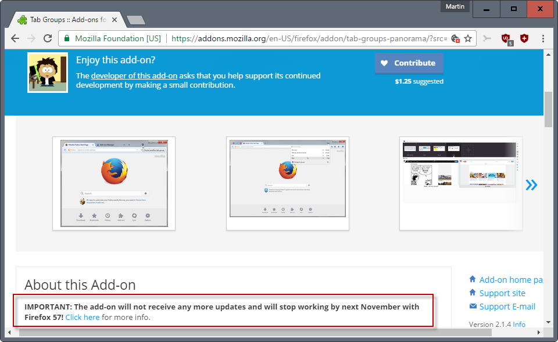Screen dimensions: 558x342
Task: Close the browser window
Action: click(x=540, y=9)
